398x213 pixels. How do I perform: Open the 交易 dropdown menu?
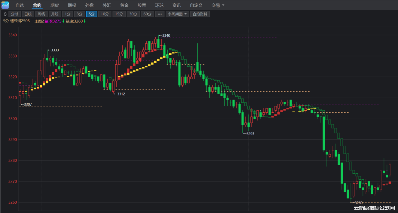coord(218,5)
